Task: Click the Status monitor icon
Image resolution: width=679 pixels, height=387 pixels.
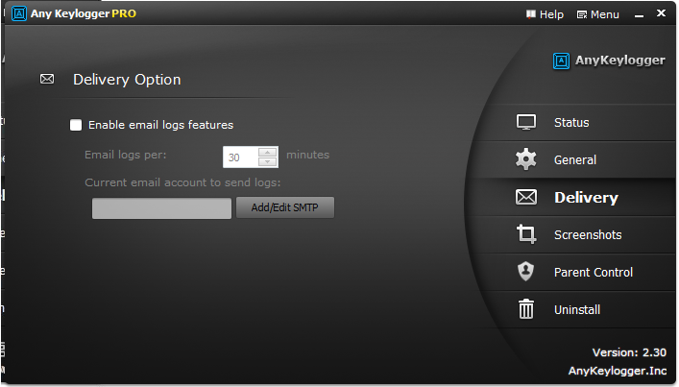Action: coord(526,123)
